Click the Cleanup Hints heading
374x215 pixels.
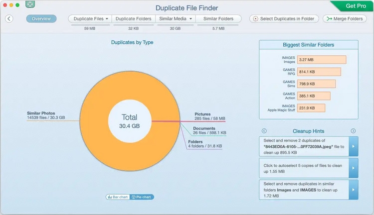[308, 131]
